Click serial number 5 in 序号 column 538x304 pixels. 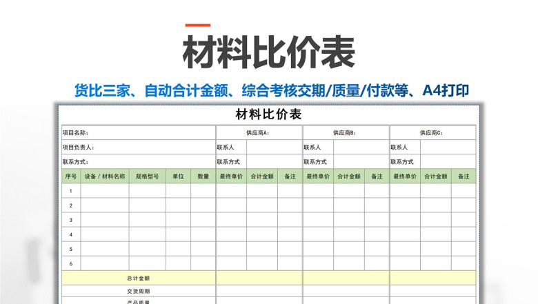pos(71,249)
